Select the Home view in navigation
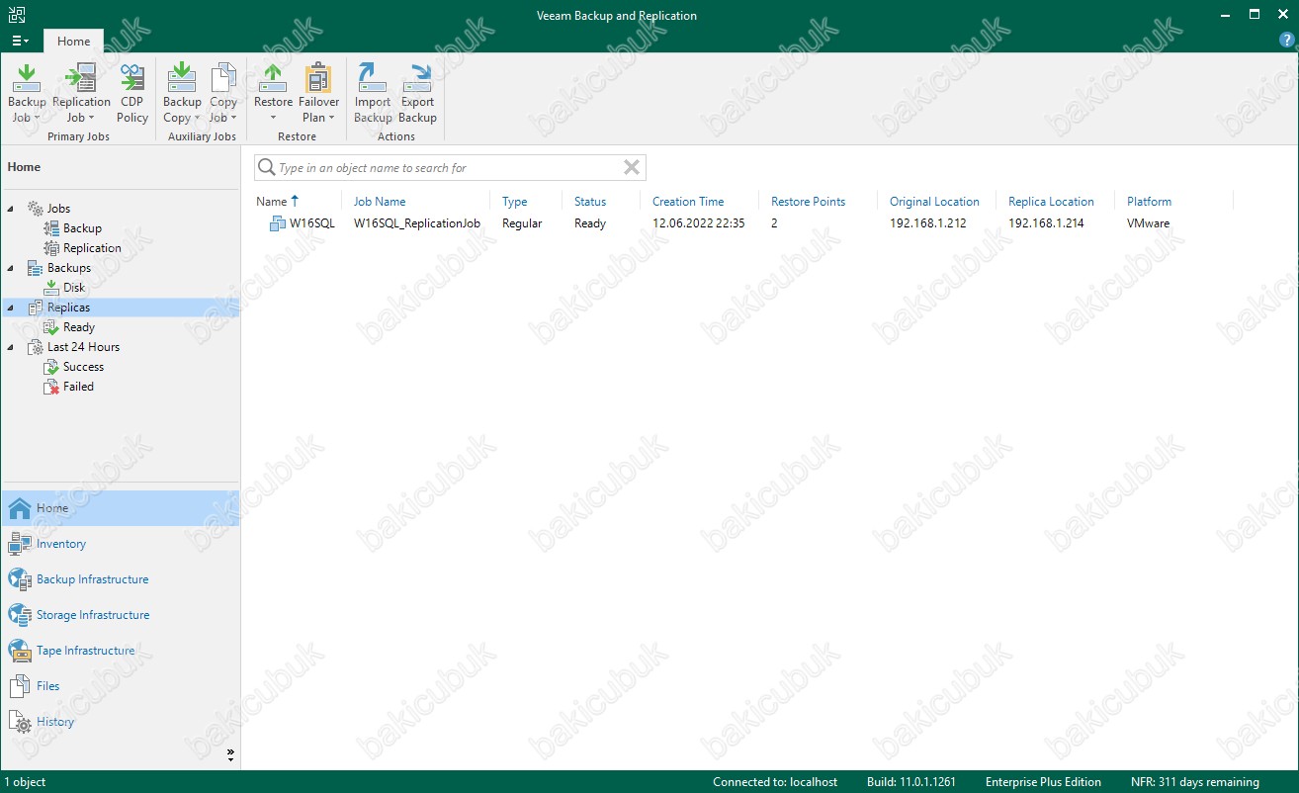The image size is (1299, 793). pos(120,508)
